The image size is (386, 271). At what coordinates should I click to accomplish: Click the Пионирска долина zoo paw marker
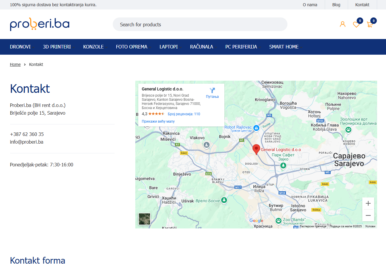349,129
